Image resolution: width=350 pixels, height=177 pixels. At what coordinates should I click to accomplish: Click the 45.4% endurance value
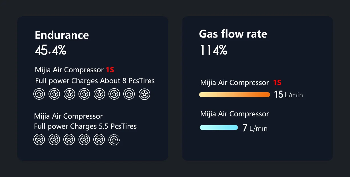point(51,50)
